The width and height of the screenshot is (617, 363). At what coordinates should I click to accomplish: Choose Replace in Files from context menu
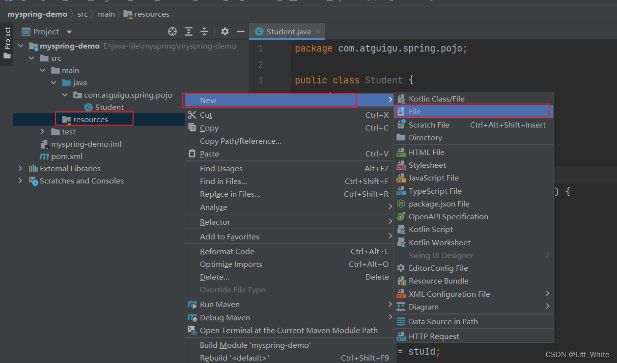(290, 194)
